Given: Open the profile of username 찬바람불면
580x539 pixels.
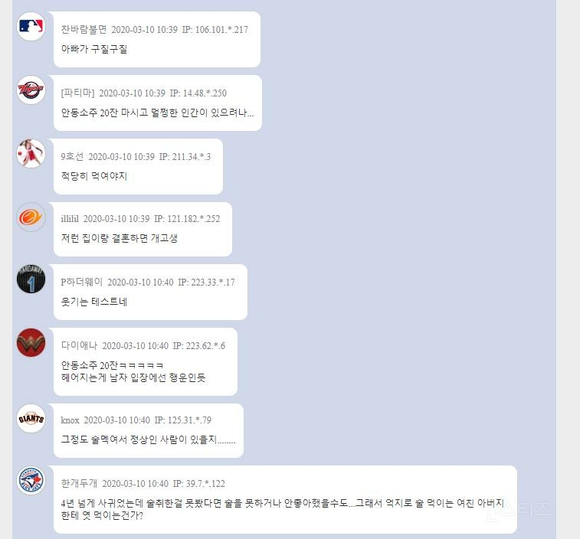Looking at the screenshot, I should [x=84, y=30].
